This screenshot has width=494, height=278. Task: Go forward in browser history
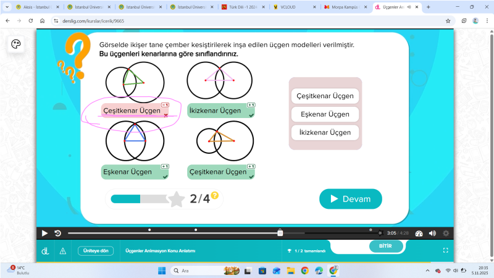(x=19, y=21)
